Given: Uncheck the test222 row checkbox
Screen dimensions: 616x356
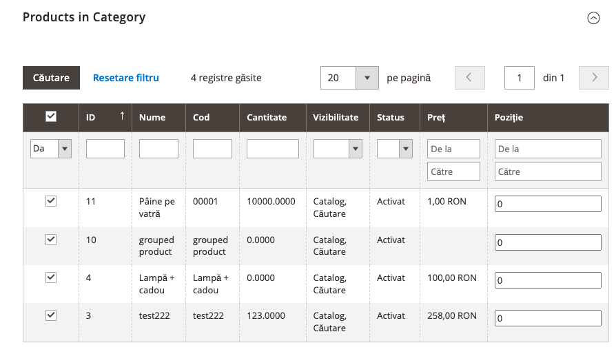Looking at the screenshot, I should pyautogui.click(x=51, y=315).
